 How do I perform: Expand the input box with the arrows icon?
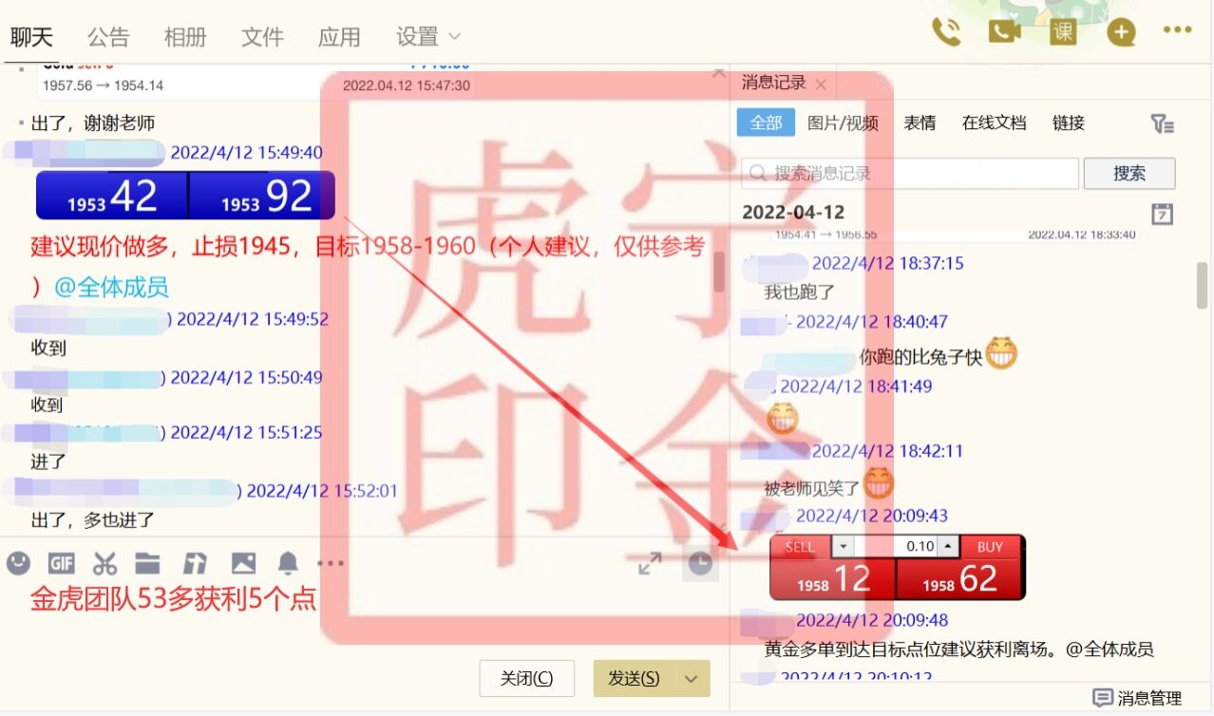point(650,564)
